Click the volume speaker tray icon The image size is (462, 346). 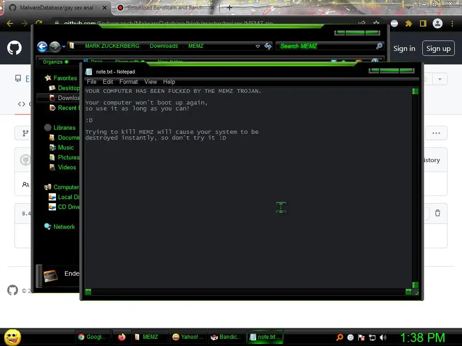(x=383, y=337)
